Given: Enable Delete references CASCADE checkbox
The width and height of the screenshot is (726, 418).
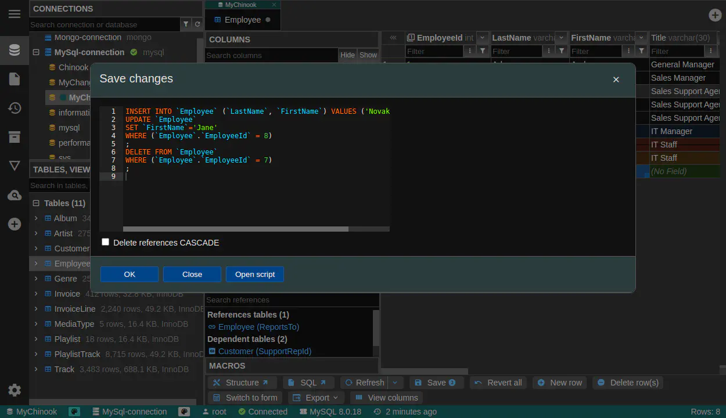Looking at the screenshot, I should [x=106, y=242].
